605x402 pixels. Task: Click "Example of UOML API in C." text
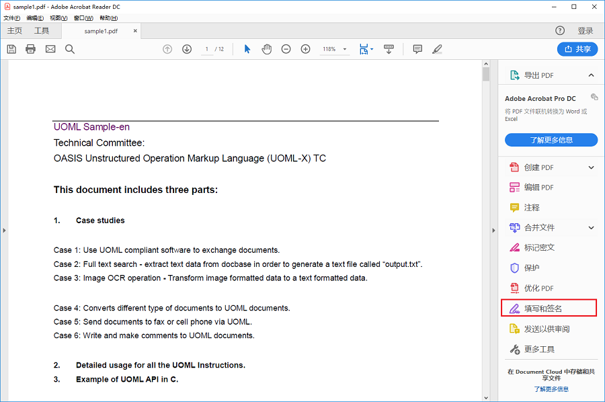[x=127, y=379]
